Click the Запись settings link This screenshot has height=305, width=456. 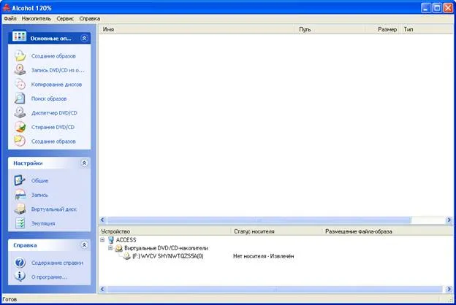click(x=39, y=195)
